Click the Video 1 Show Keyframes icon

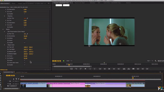click(10, 86)
